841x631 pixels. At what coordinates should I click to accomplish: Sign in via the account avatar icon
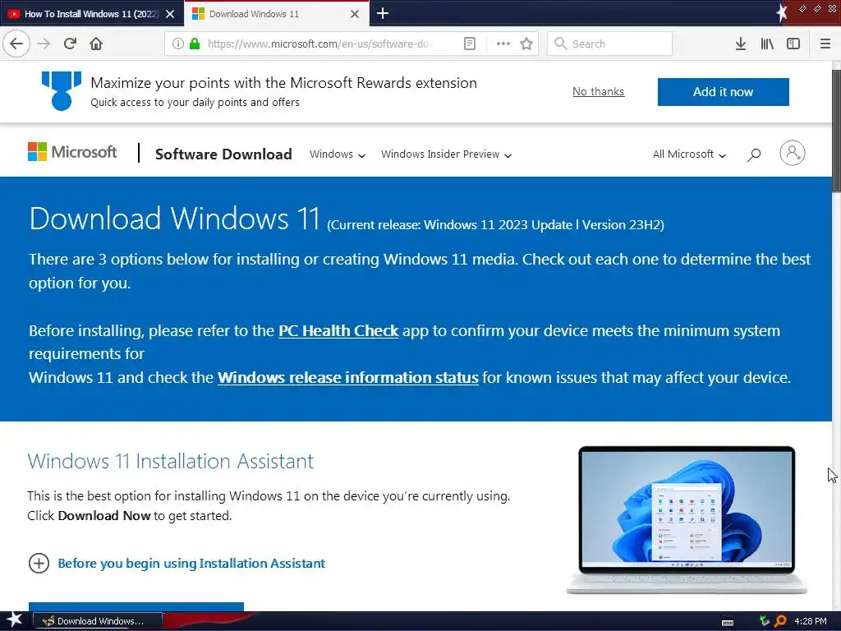793,153
